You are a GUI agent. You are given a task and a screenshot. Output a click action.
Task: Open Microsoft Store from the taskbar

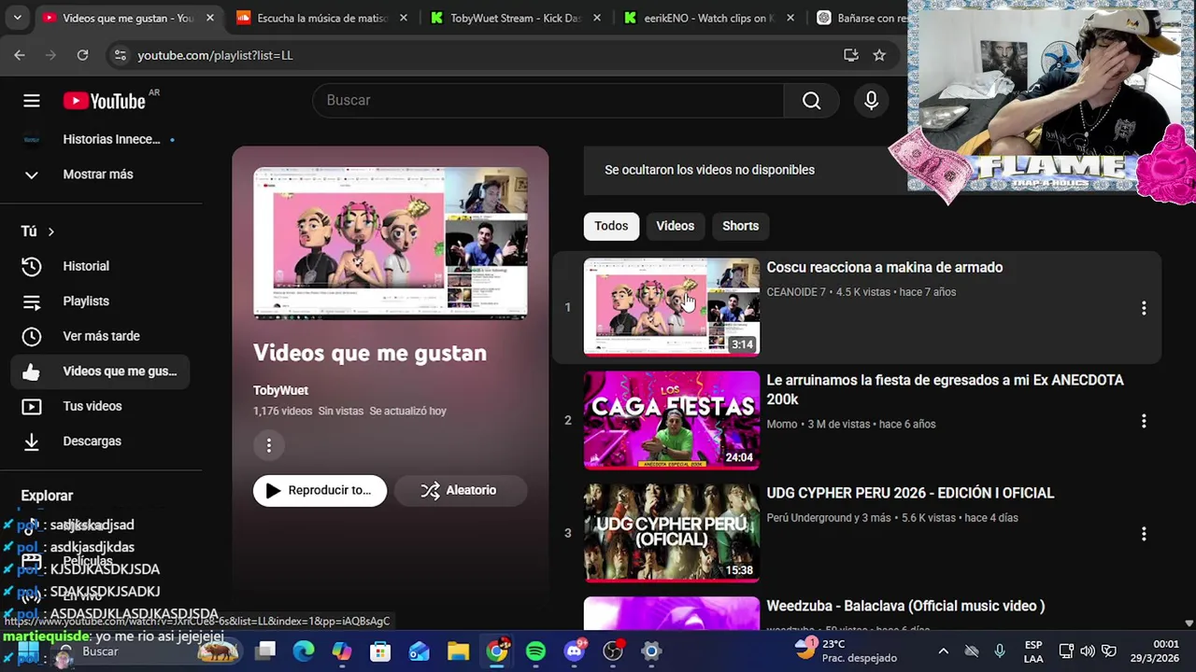(380, 651)
